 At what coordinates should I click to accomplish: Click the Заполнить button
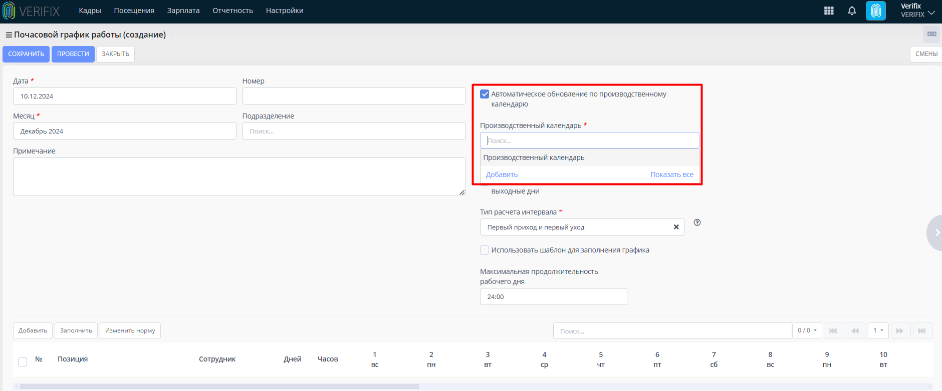[x=76, y=330]
